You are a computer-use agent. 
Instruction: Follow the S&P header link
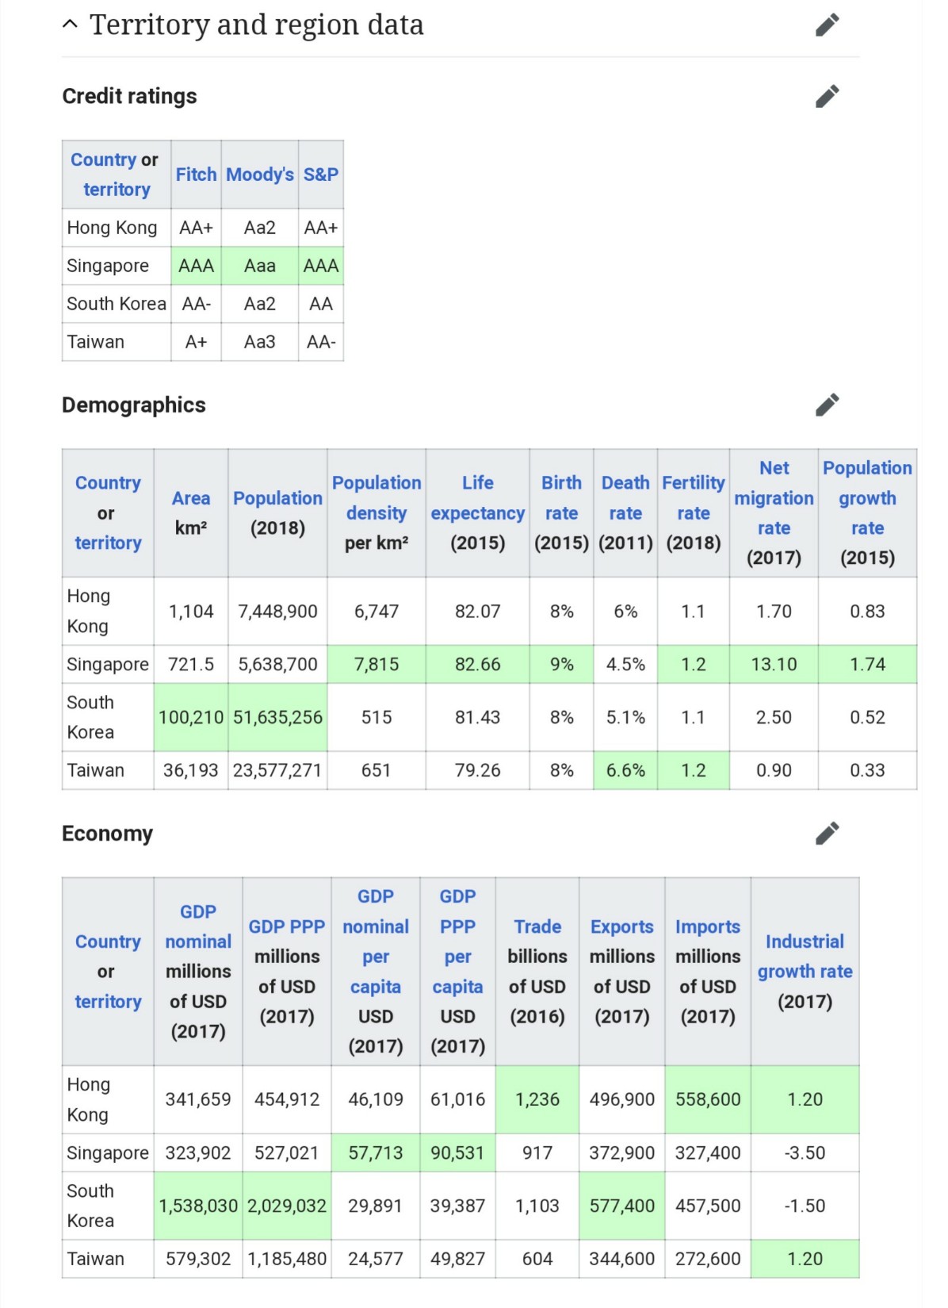(320, 175)
